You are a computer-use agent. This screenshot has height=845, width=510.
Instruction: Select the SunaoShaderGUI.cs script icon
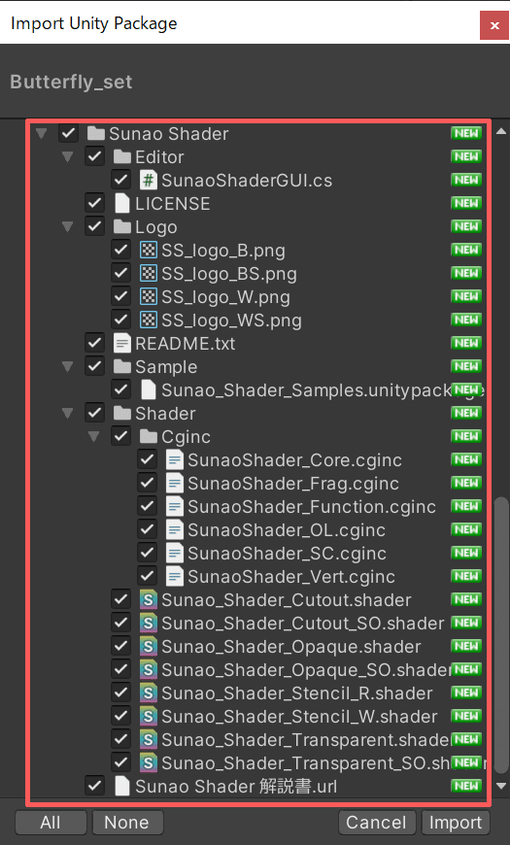tap(149, 180)
